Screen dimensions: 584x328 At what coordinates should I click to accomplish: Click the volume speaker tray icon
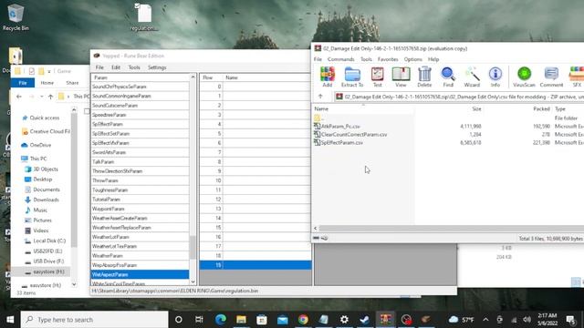(527, 320)
